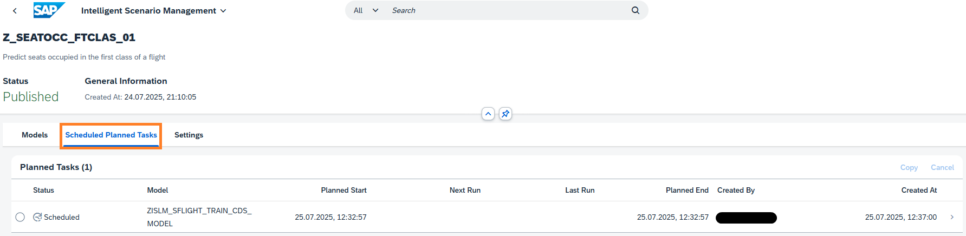Click the ZISLM_SFLIGHT_TRAIN_CDS_MODEL cell
The width and height of the screenshot is (966, 236).
(x=199, y=217)
